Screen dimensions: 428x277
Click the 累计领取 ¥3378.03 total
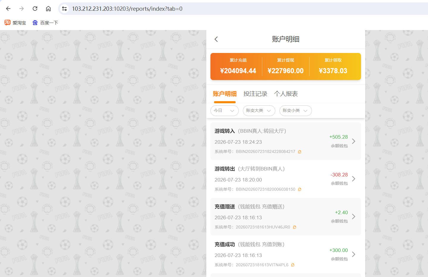(x=333, y=66)
